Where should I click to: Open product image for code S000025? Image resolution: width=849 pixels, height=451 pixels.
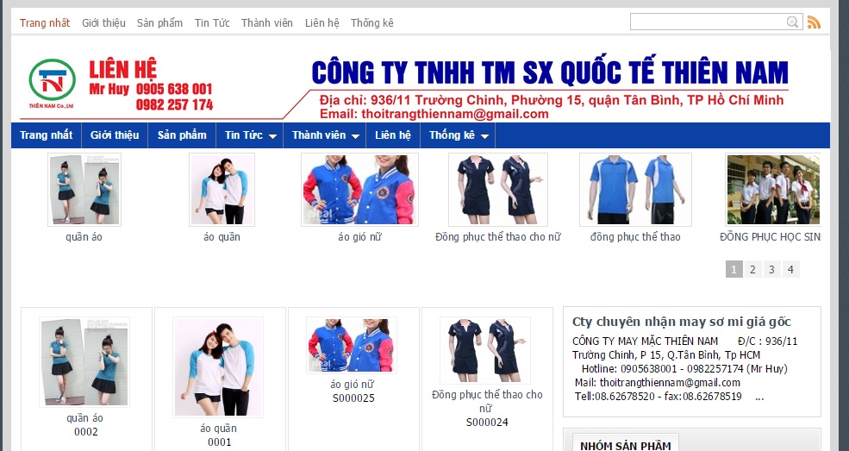[x=352, y=346]
